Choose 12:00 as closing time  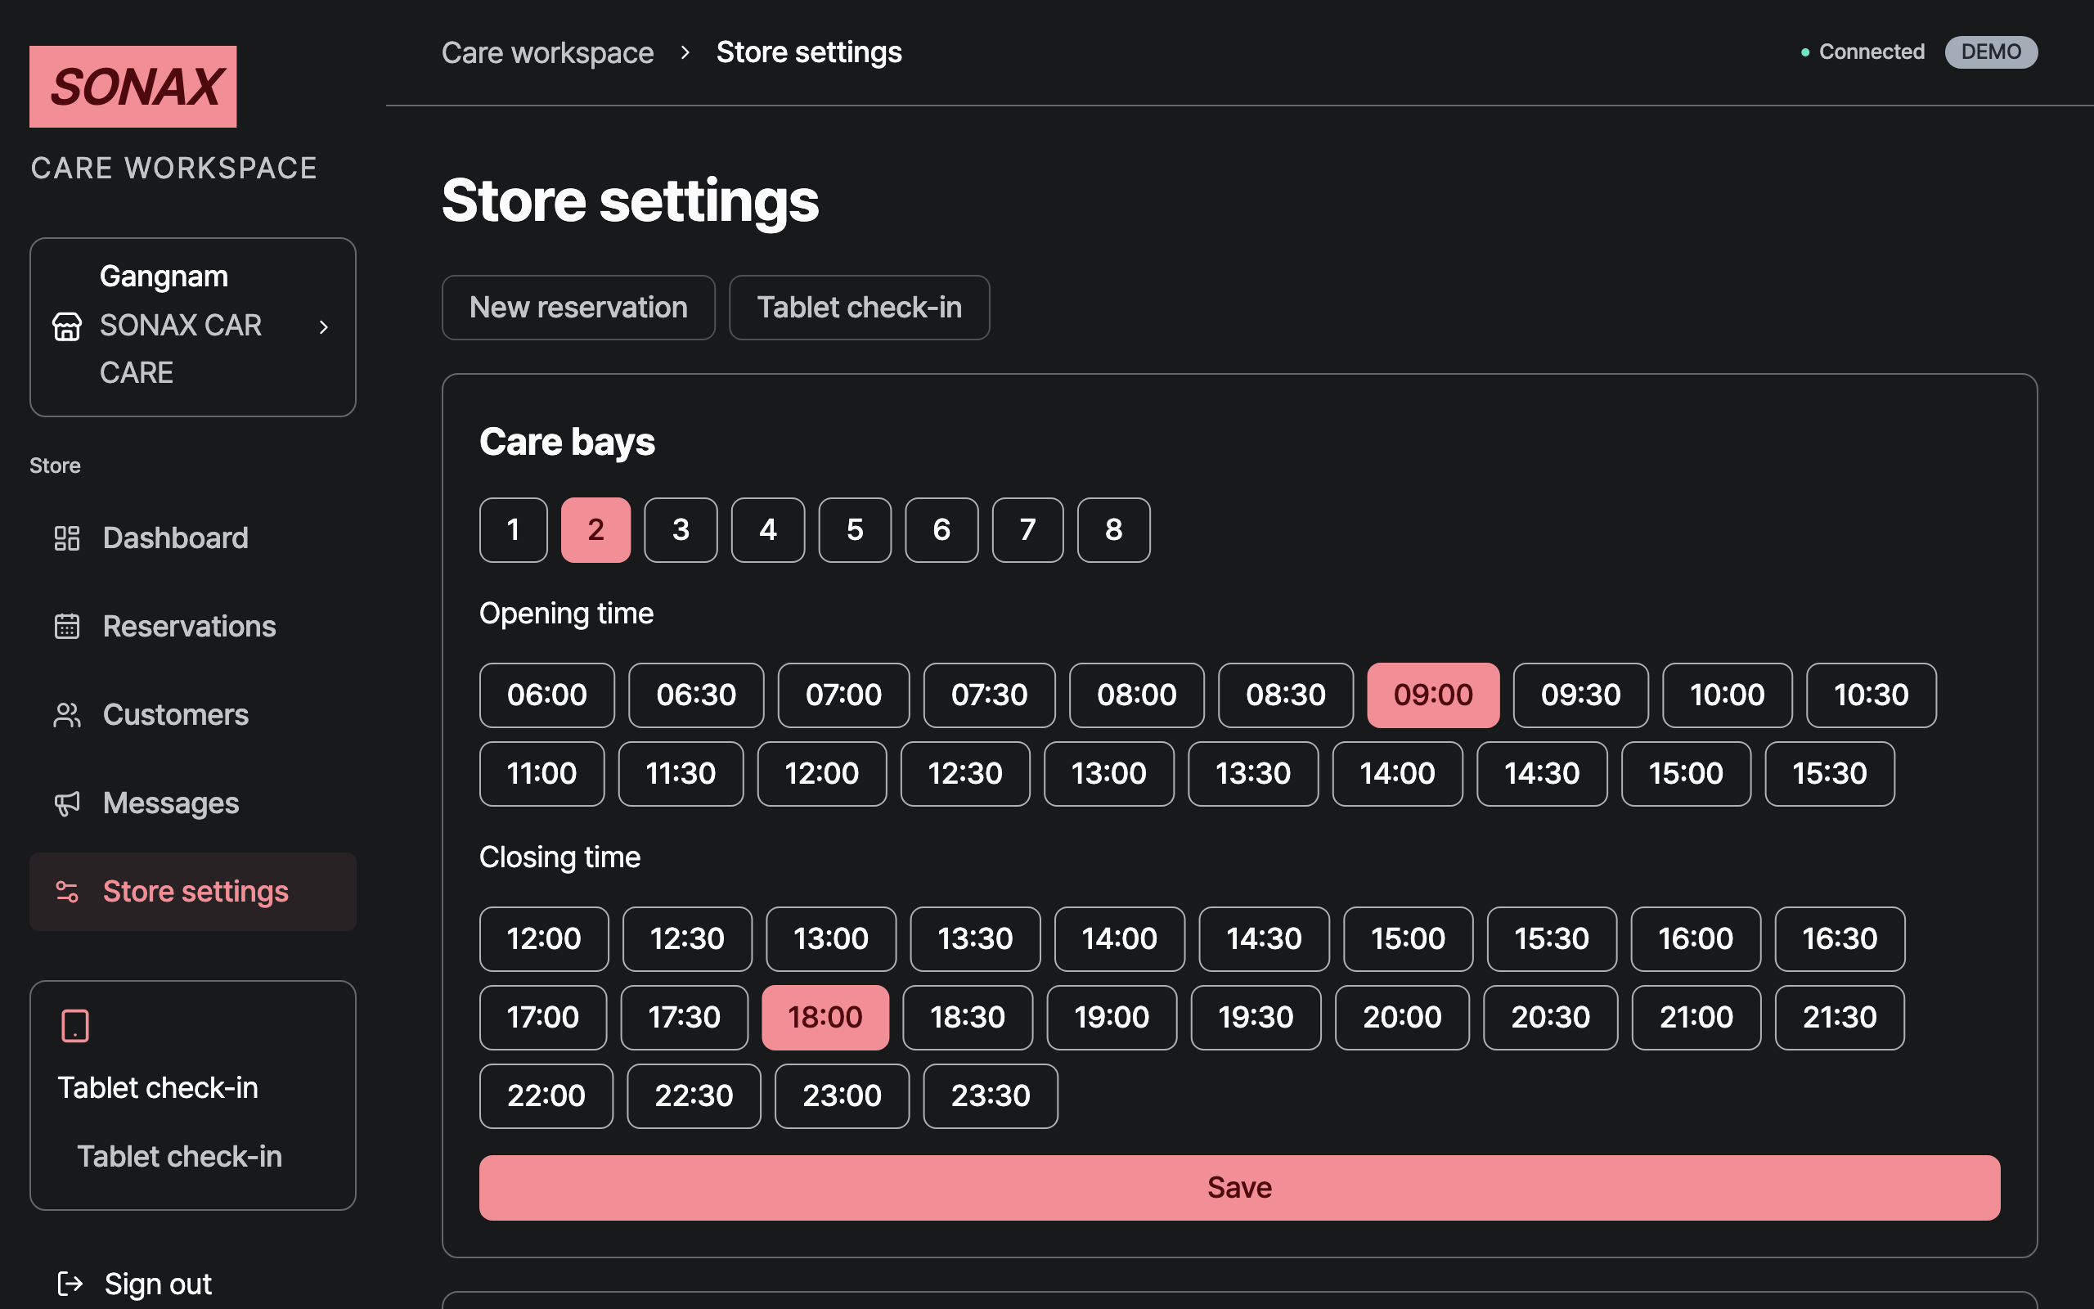click(543, 938)
